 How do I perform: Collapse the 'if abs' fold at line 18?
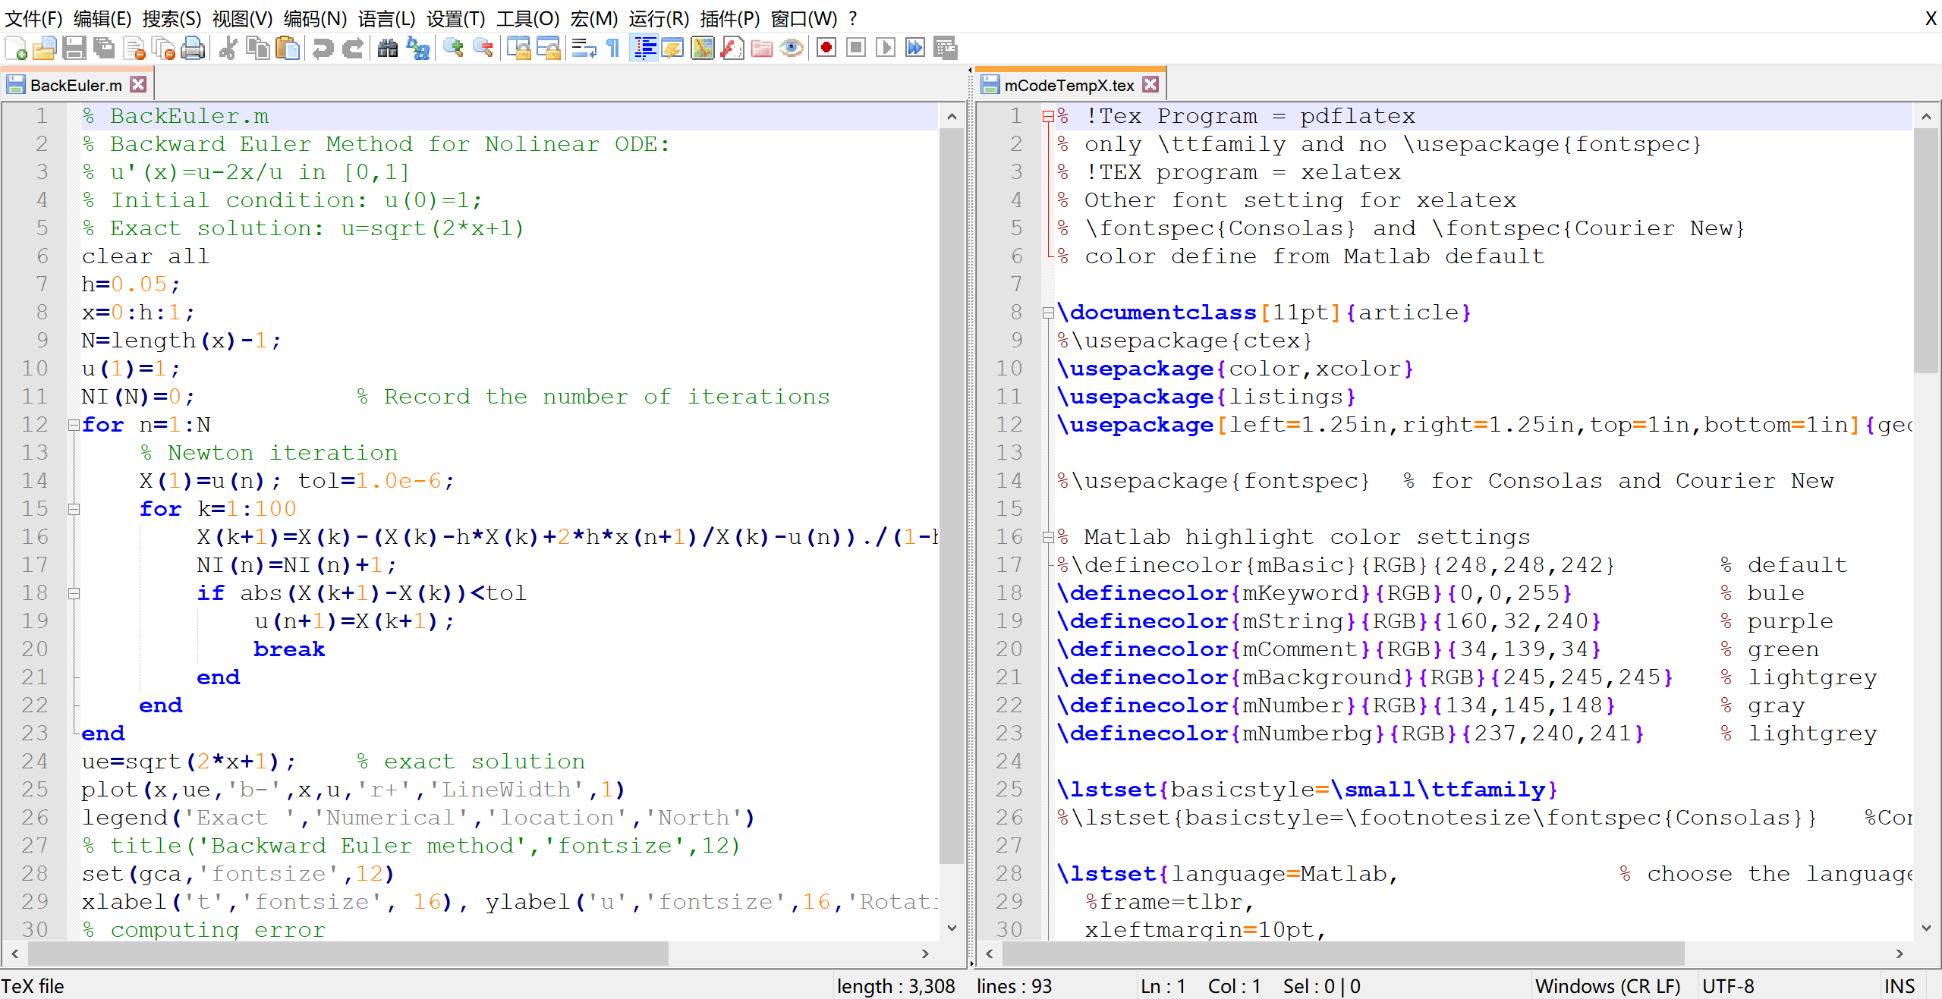point(74,594)
